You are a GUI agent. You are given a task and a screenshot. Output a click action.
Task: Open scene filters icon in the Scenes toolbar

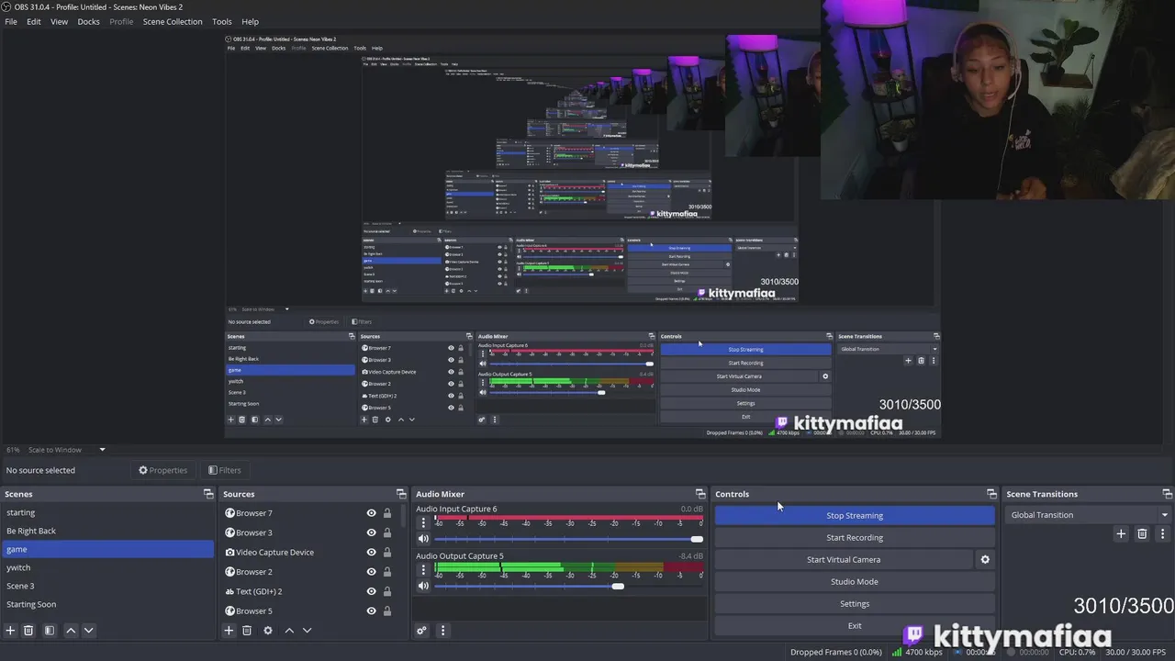click(50, 631)
